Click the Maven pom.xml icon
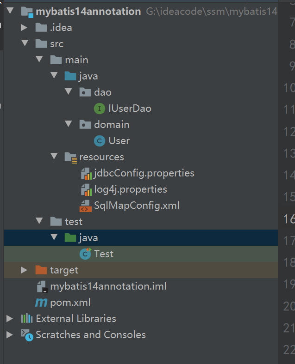The height and width of the screenshot is (364, 295). (42, 303)
